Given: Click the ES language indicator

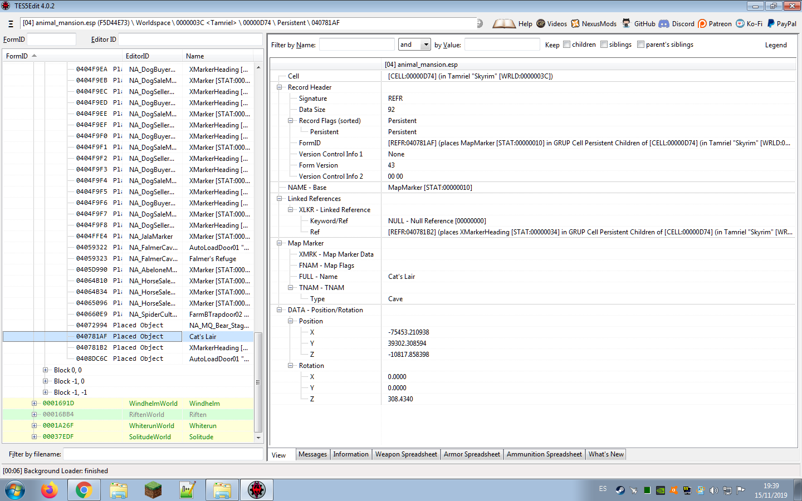Looking at the screenshot, I should pos(603,489).
